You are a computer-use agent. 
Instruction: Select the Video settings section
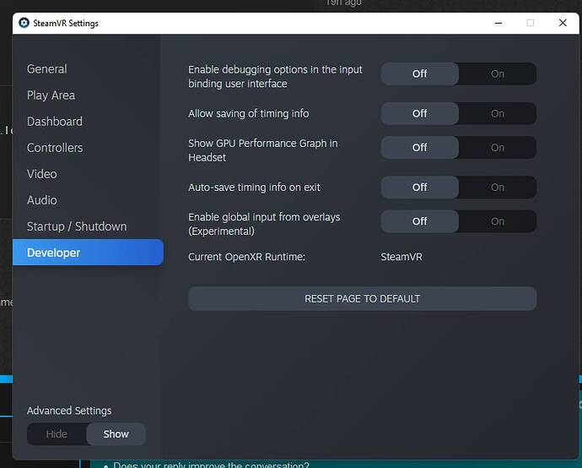tap(41, 174)
